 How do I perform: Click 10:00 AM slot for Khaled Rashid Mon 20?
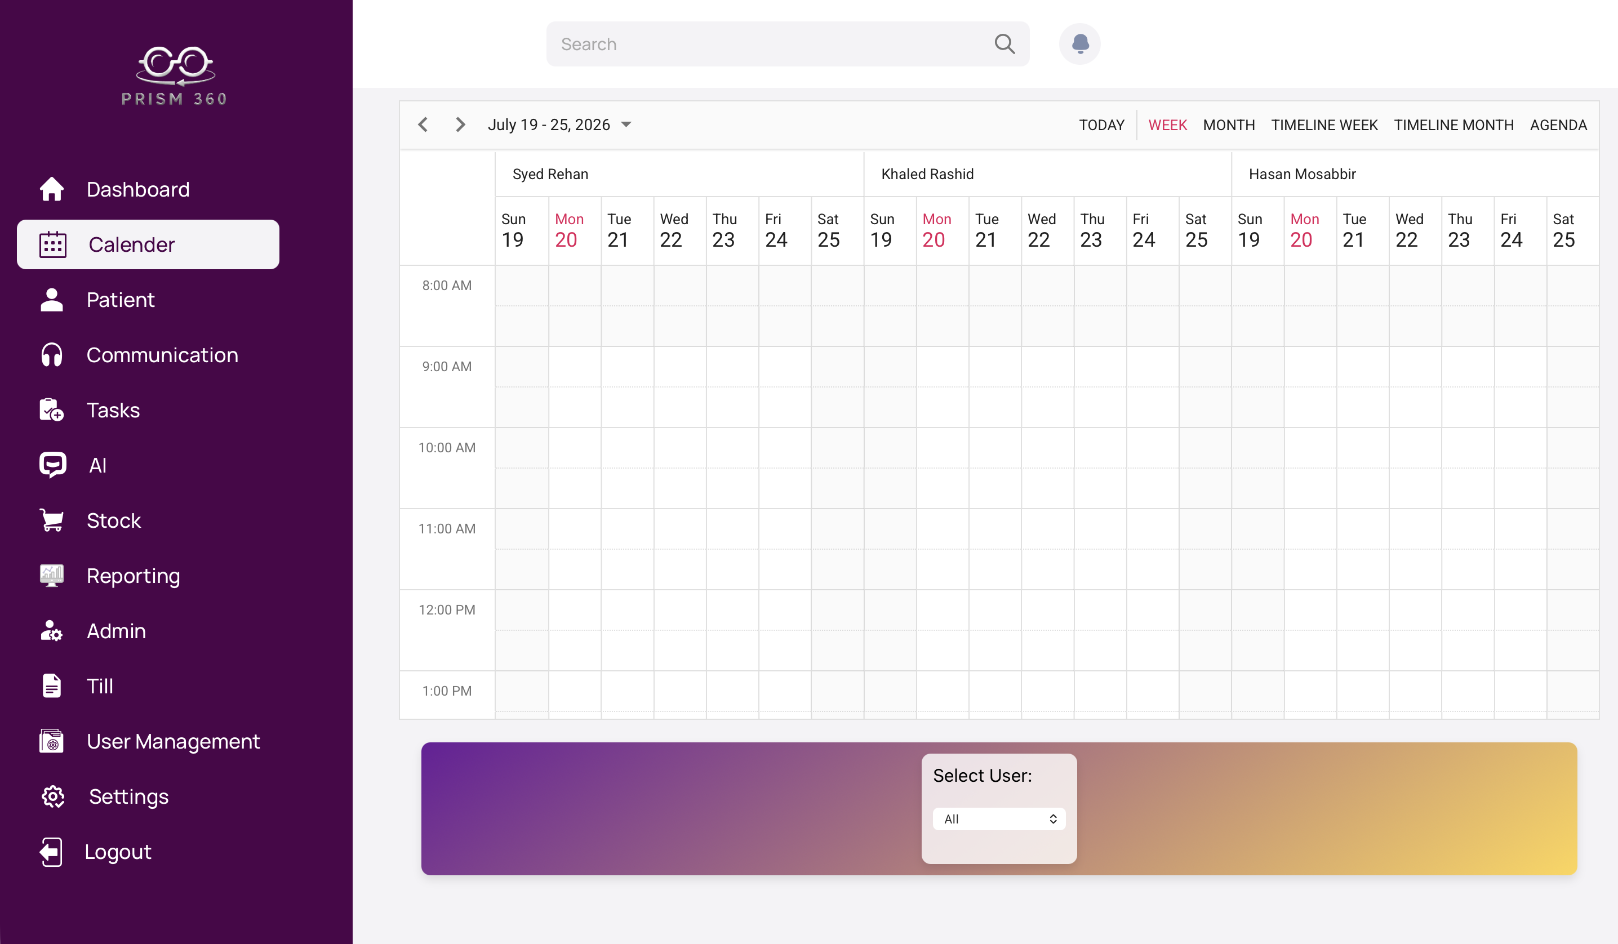tap(943, 448)
